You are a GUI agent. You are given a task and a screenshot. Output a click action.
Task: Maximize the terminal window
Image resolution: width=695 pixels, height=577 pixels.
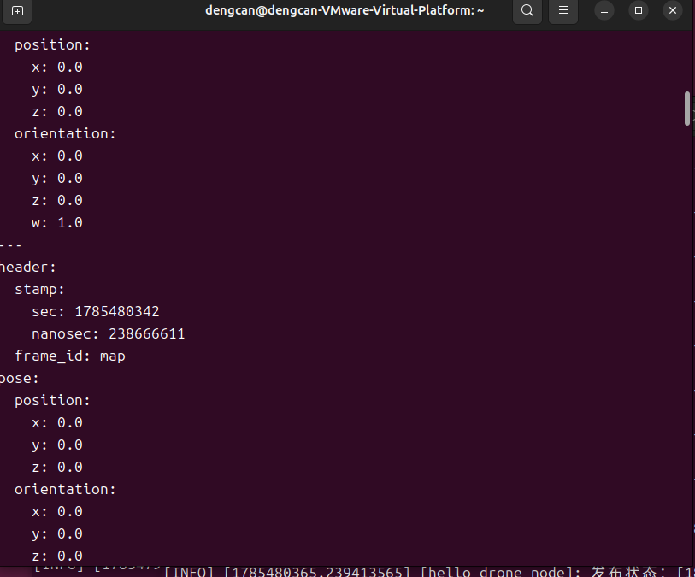point(639,10)
